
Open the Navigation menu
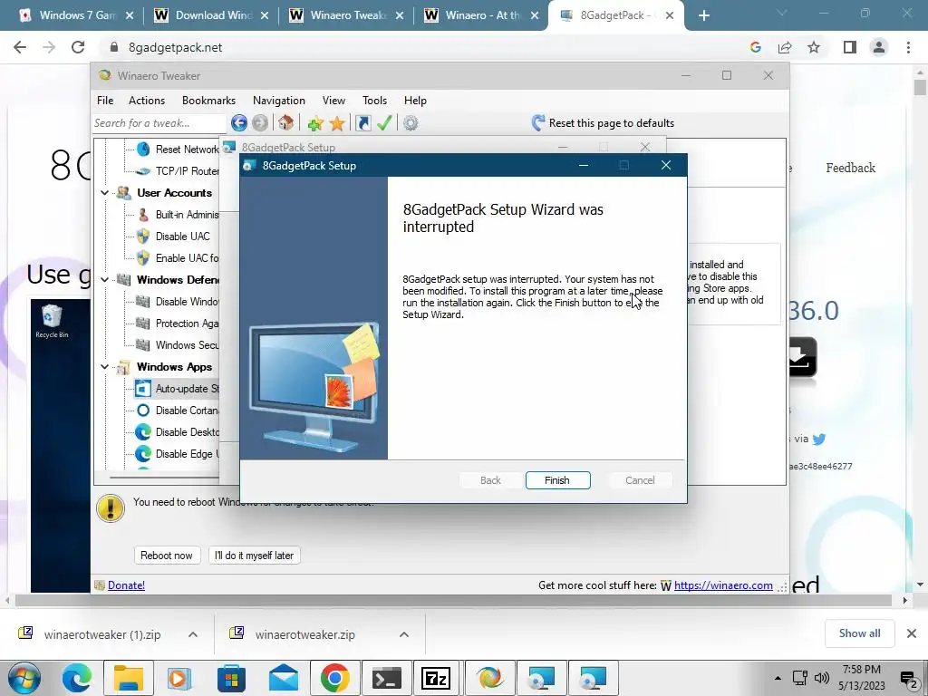(279, 100)
